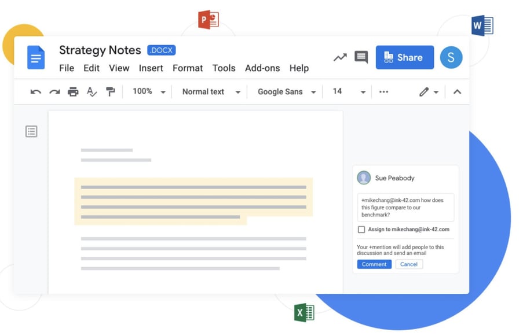
Task: Open the activity trend arrow icon
Action: [340, 57]
